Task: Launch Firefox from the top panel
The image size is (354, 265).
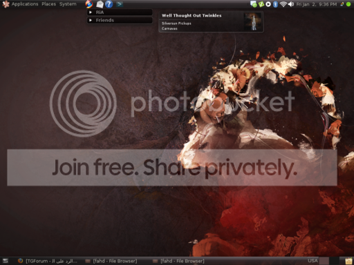Action: [89, 4]
